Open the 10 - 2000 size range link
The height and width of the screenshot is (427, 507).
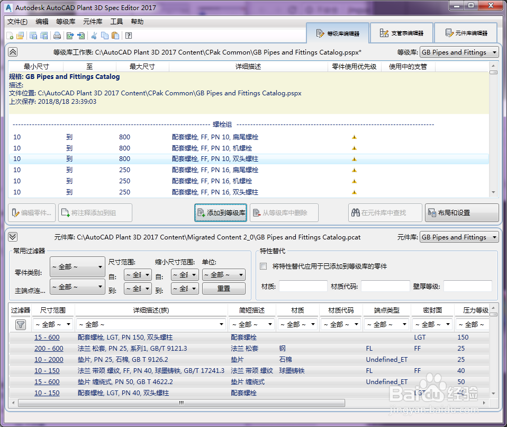tap(49, 360)
